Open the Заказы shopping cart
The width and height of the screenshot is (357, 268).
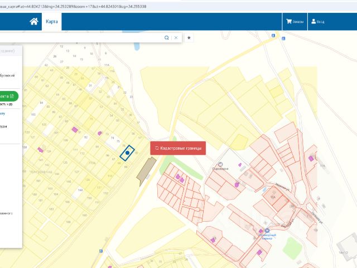[295, 22]
